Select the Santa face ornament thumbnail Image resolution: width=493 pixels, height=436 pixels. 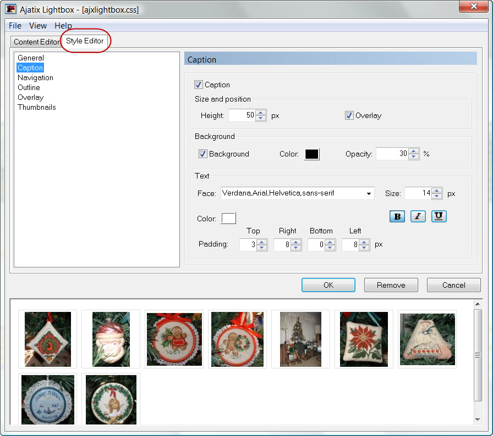click(x=111, y=339)
